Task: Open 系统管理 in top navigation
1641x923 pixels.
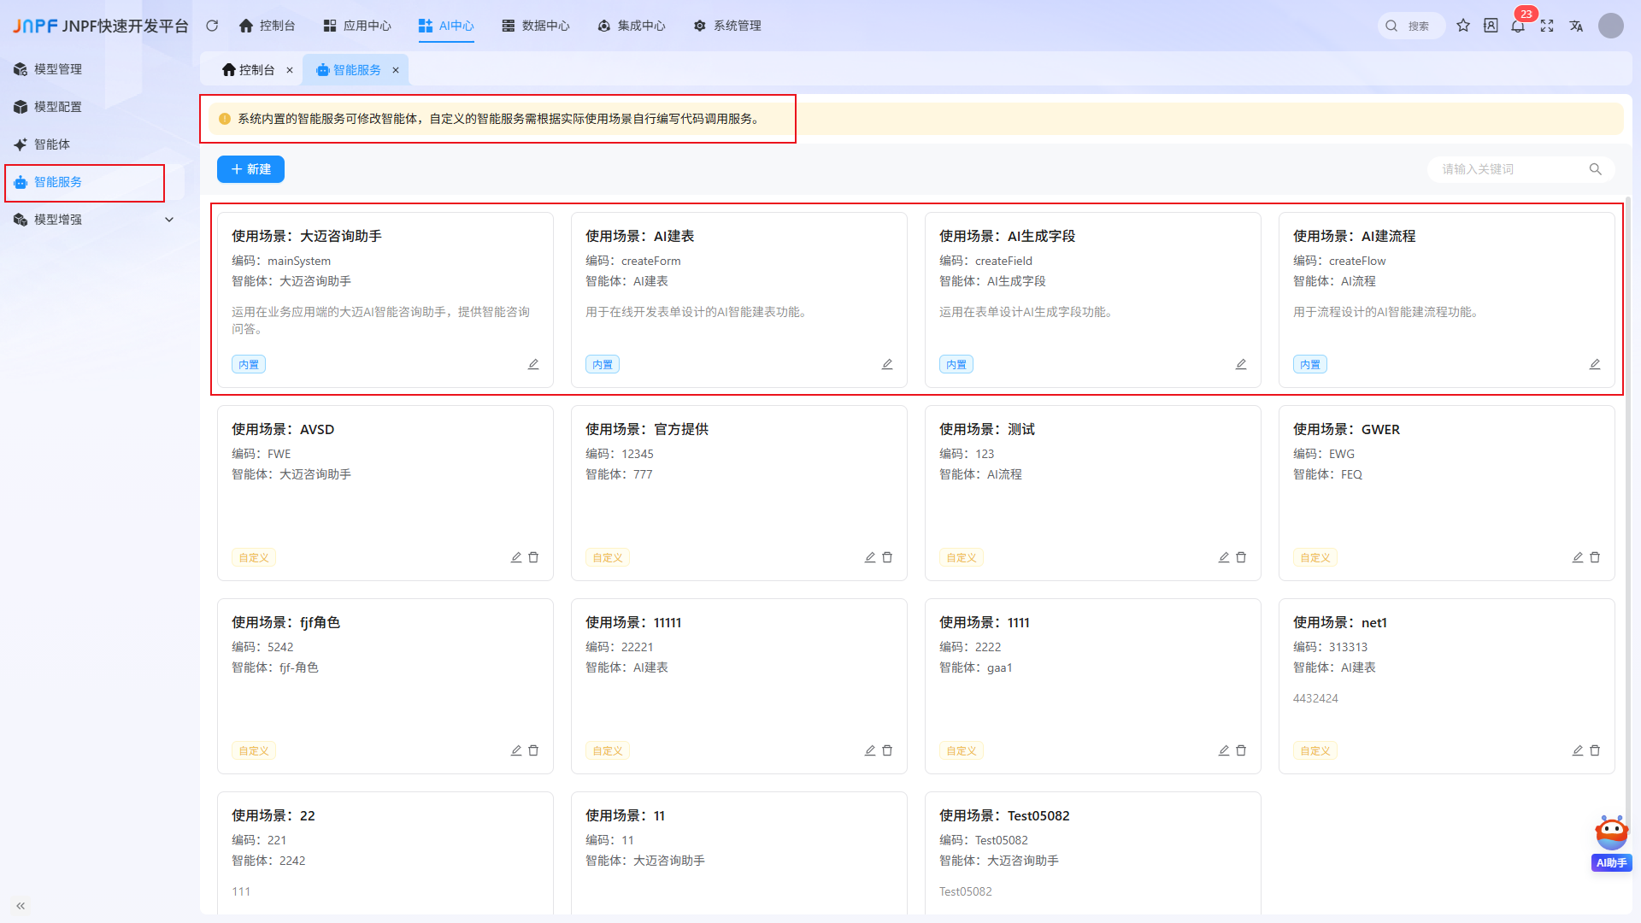Action: pyautogui.click(x=727, y=26)
